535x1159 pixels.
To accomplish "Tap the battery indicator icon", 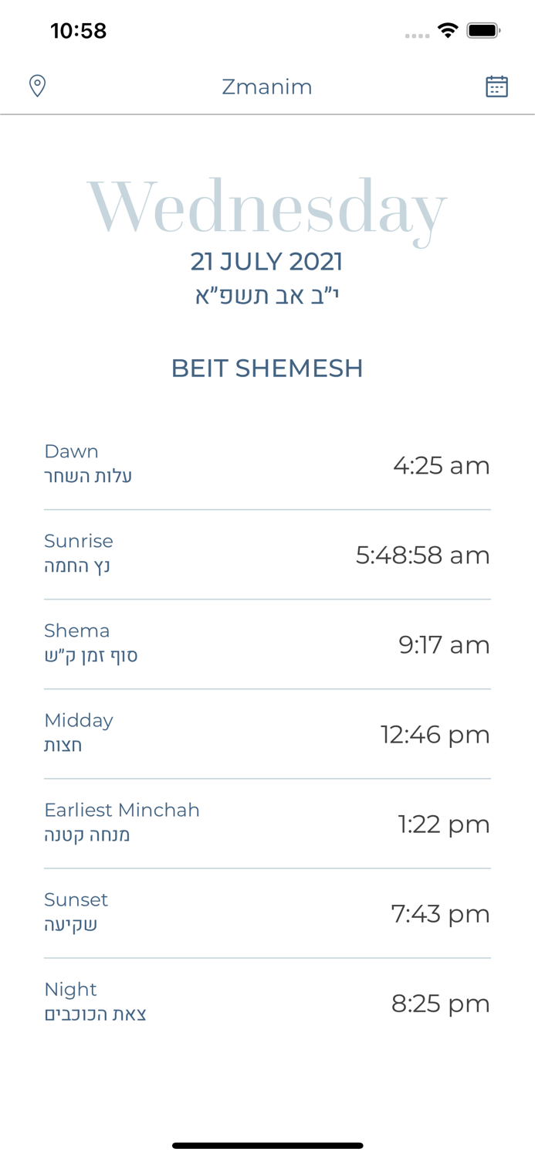I will [x=483, y=31].
